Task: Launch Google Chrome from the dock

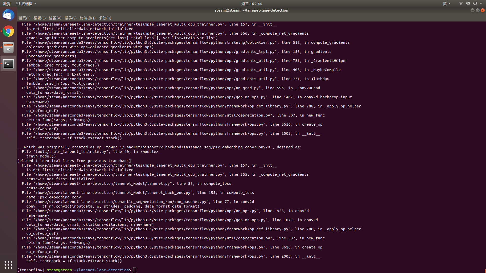Action: (8, 31)
